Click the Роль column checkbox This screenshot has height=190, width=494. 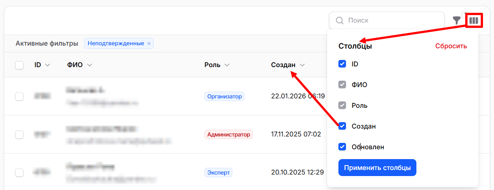[x=342, y=106]
